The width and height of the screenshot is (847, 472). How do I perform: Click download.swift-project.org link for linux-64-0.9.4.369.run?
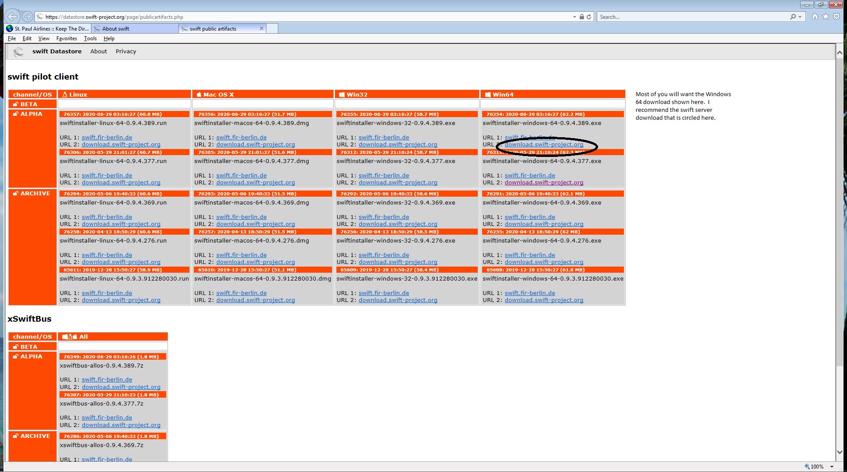pos(121,224)
